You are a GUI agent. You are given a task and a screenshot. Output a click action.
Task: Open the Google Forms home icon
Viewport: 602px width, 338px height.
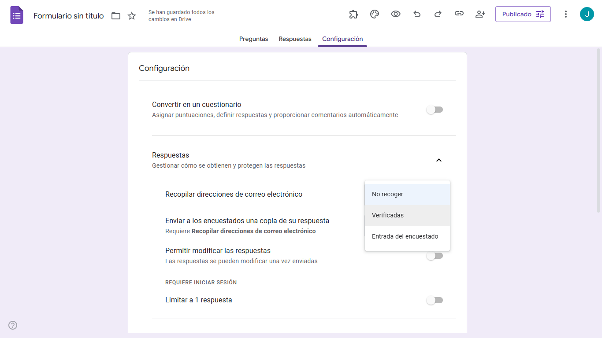pos(17,15)
